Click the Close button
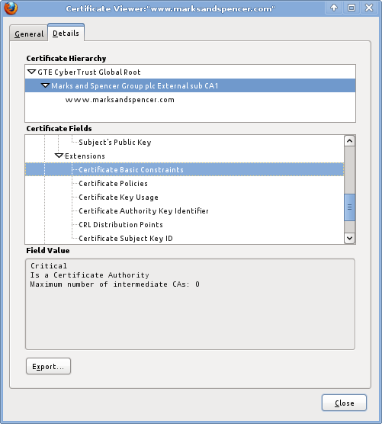Image resolution: width=382 pixels, height=424 pixels. (x=344, y=403)
